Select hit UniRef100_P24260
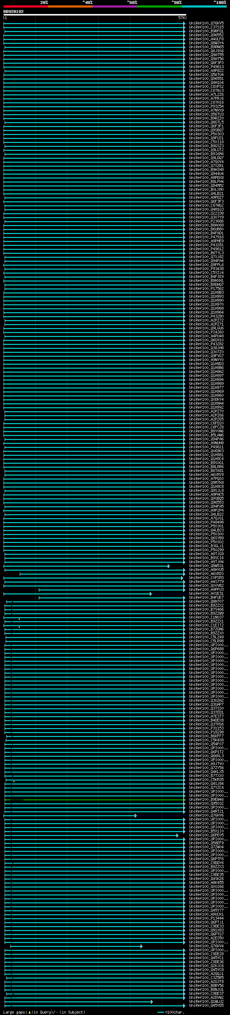This screenshot has width=230, height=1015. pyautogui.click(x=206, y=332)
